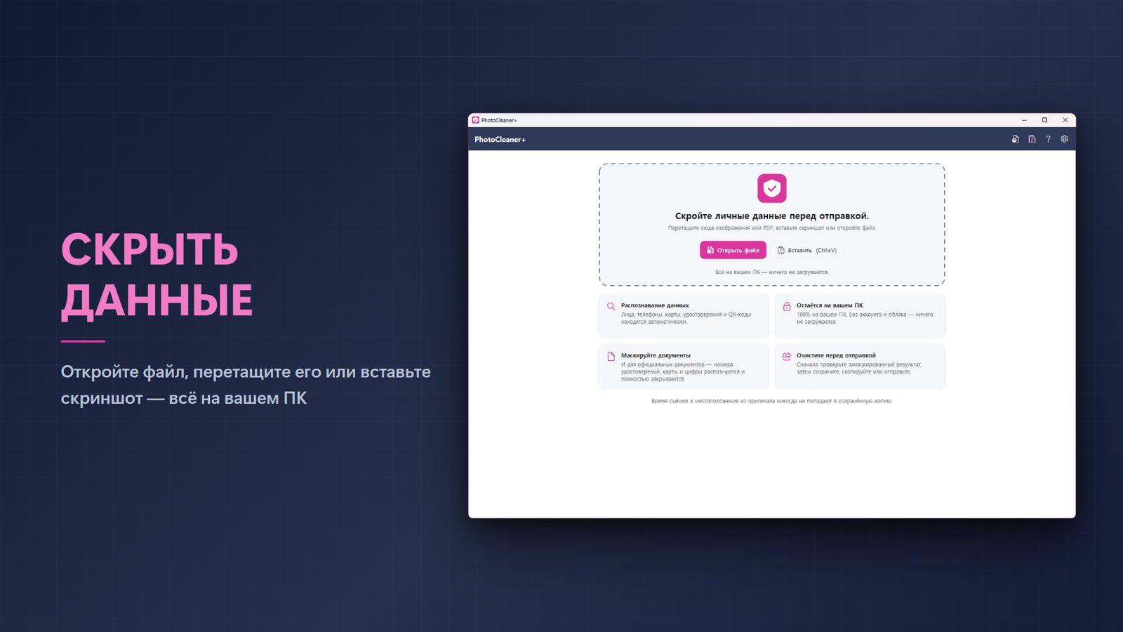Click the Очистите перед отправкой card title

[836, 355]
